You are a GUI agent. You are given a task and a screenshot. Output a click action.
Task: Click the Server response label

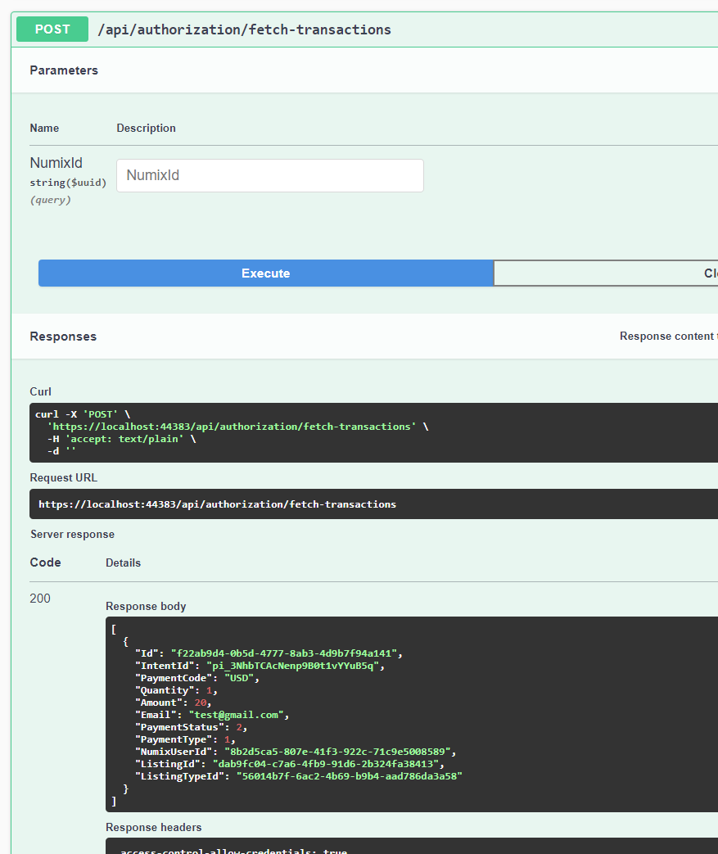click(72, 535)
